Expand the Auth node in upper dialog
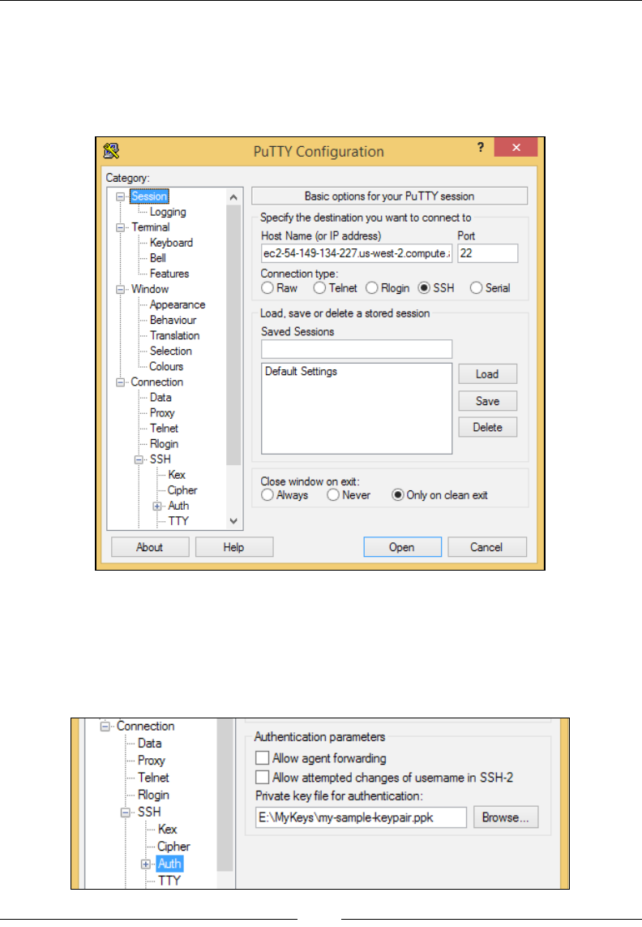Screen dimensions: 642x927 pos(157,506)
